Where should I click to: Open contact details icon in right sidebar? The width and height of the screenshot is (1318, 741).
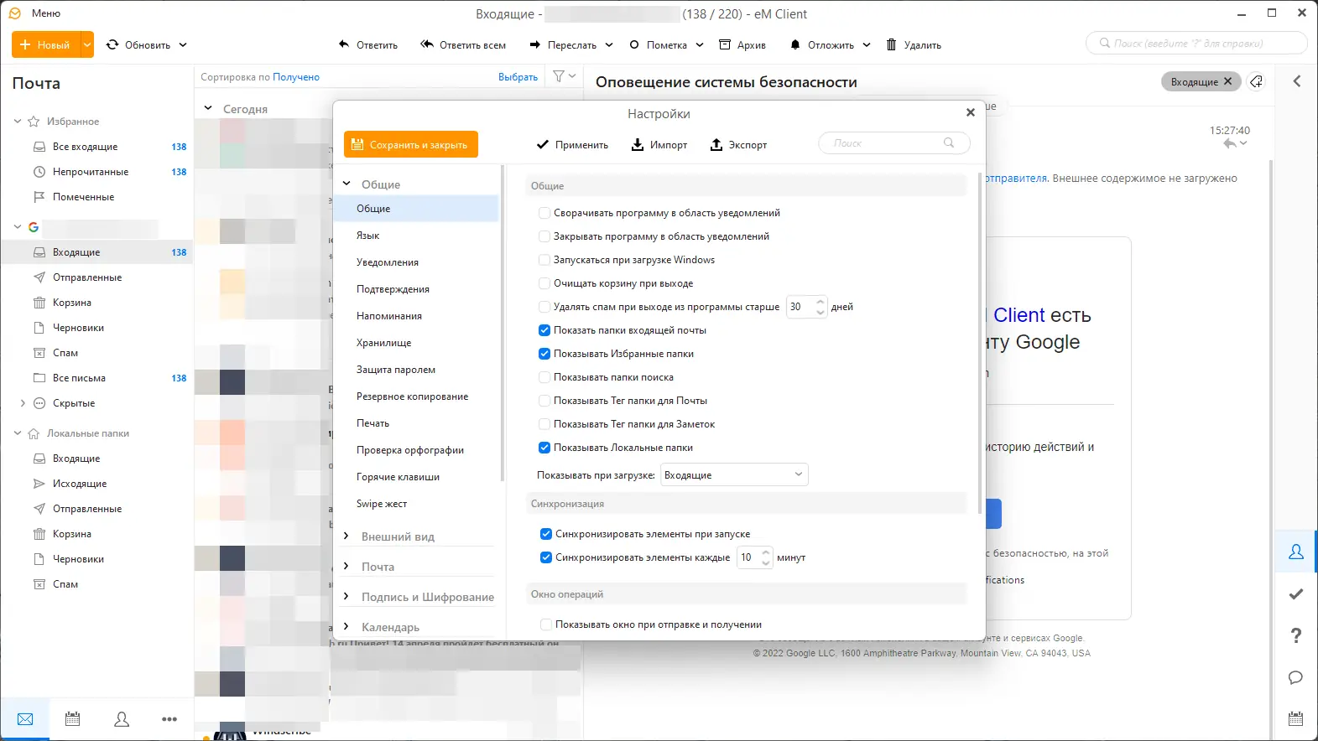click(x=1296, y=552)
